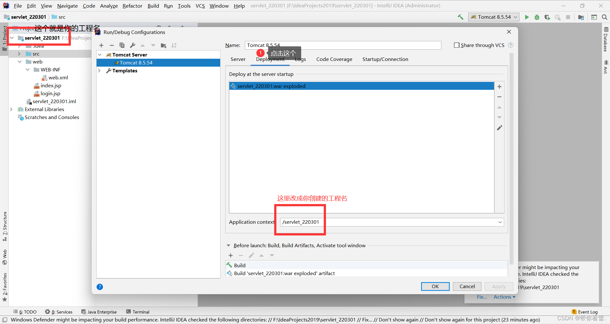Screen dimensions: 610x324
Task: Click the OK button
Action: point(435,286)
